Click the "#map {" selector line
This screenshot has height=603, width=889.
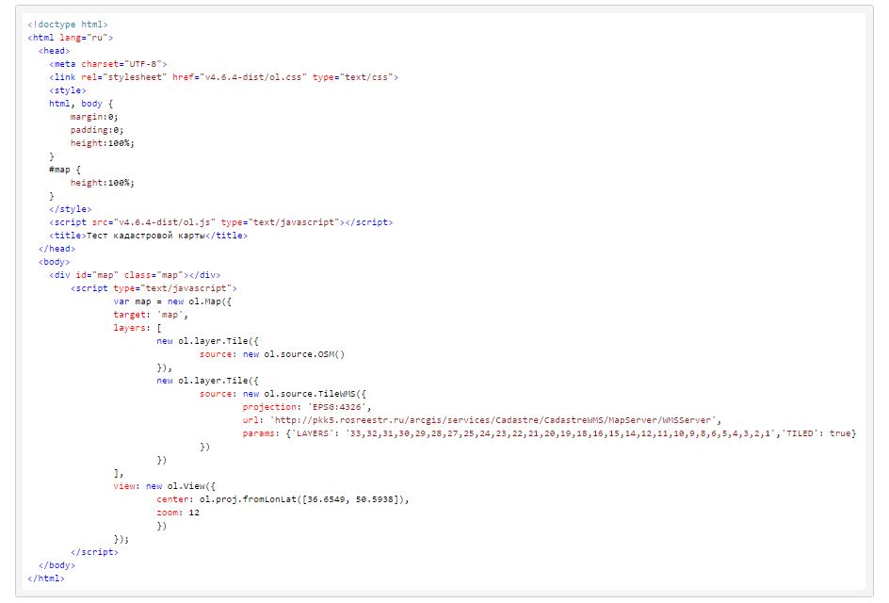65,170
